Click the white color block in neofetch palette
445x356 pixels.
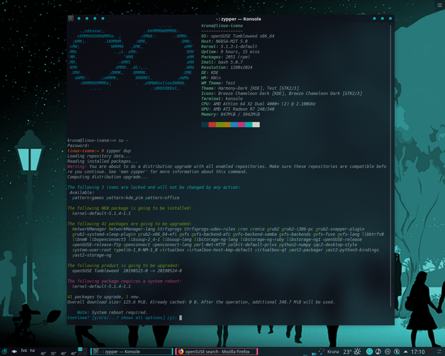coord(256,124)
